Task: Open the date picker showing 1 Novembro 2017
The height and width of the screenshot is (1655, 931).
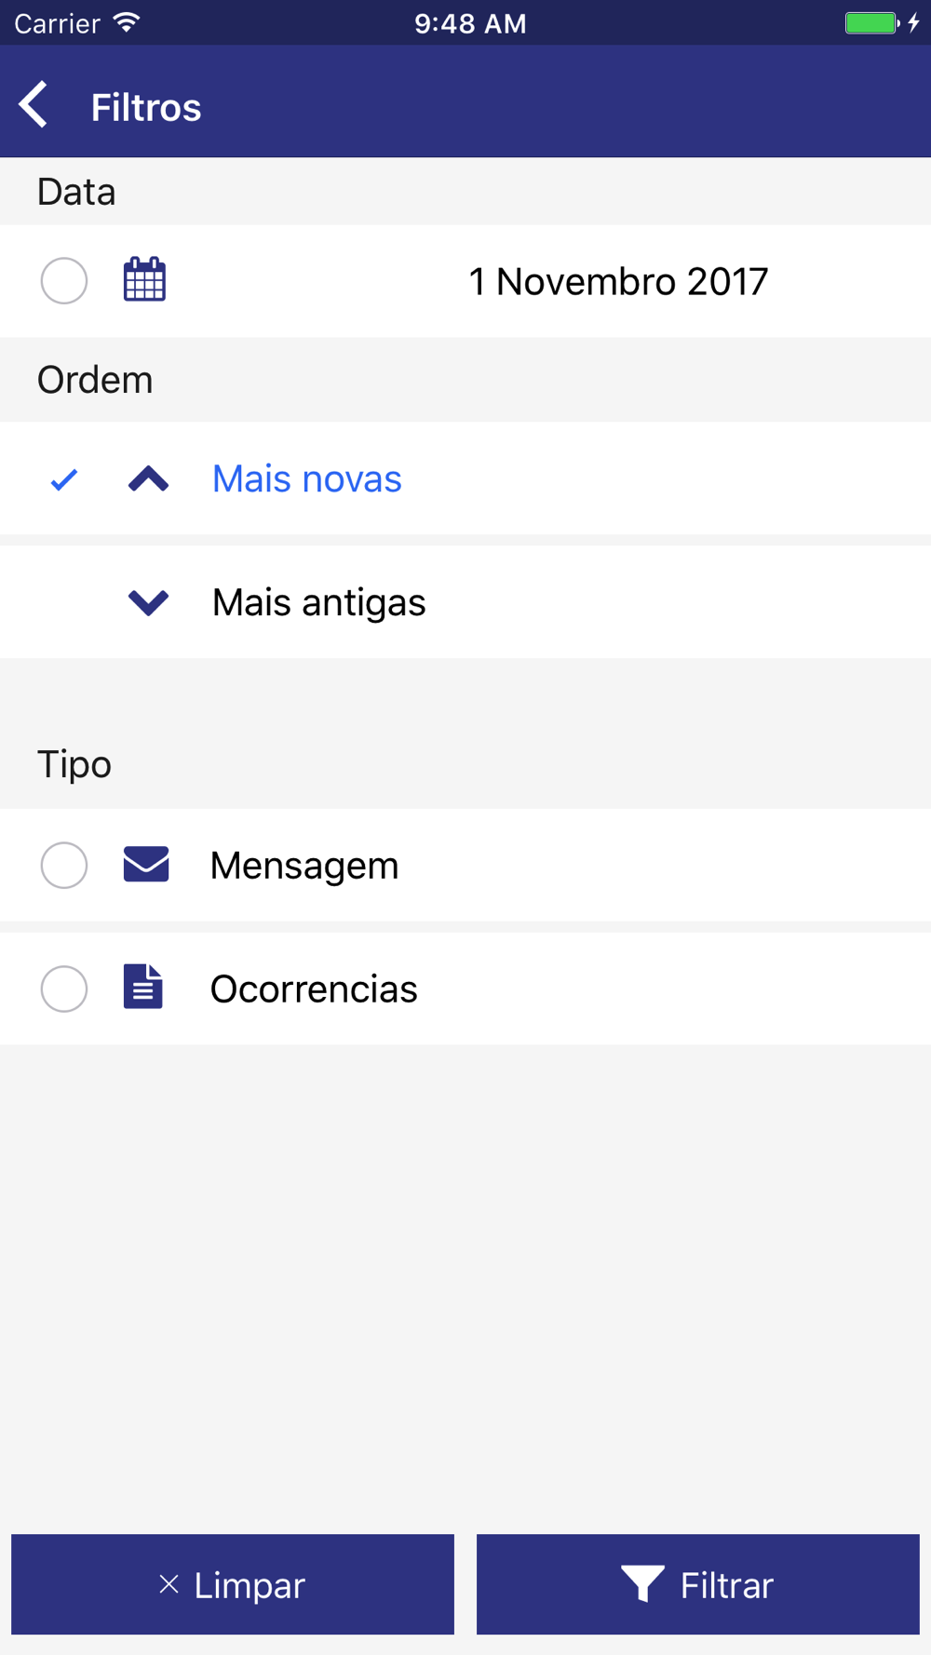Action: (618, 282)
